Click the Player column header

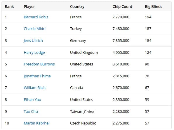29,7
